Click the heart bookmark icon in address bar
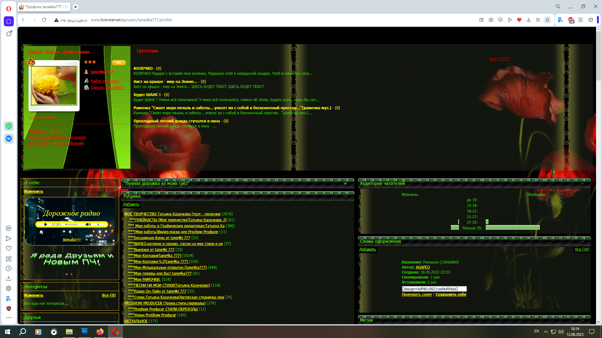The image size is (602, 338). point(519,20)
